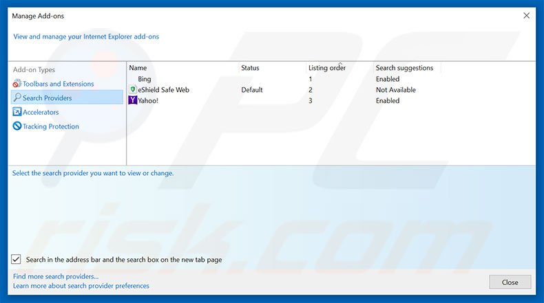Click the Manage Add-ons window title
The height and width of the screenshot is (303, 544).
pyautogui.click(x=38, y=16)
